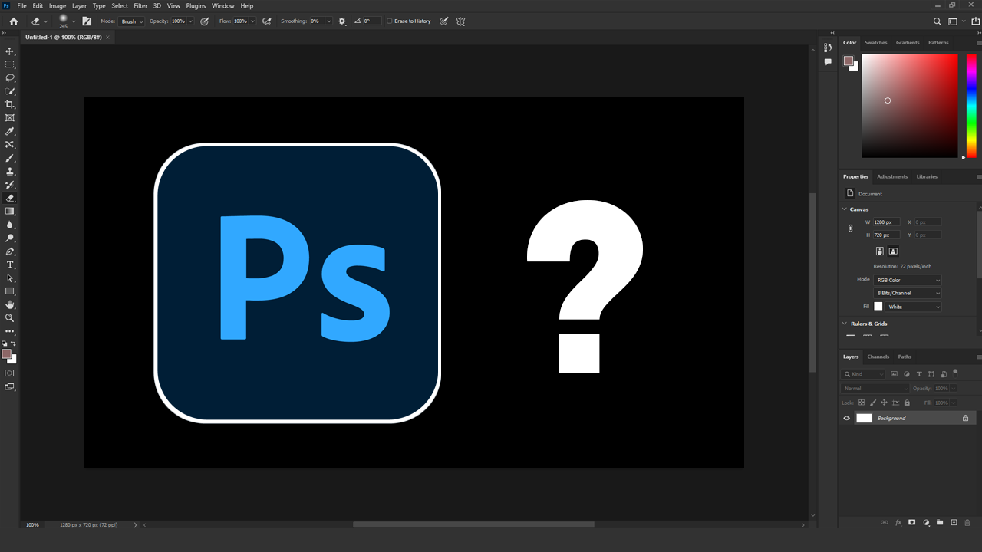
Task: Open the Opacity dropdown in options bar
Action: pos(190,21)
